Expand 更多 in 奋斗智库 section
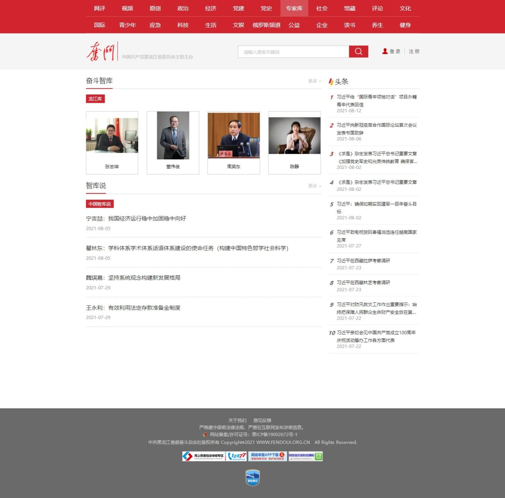The width and height of the screenshot is (505, 498). pos(314,81)
